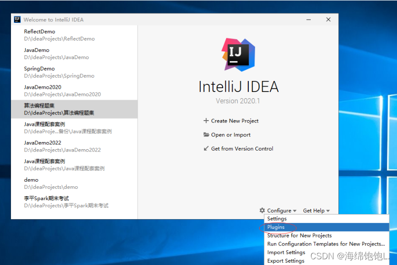This screenshot has width=397, height=265.
Task: Open the 李平Spark期末考试 project
Action: (74, 202)
